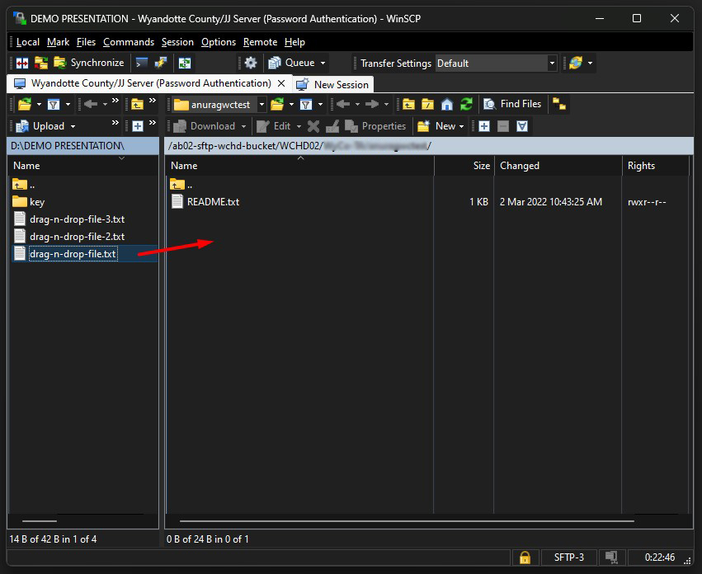Expand the New dropdown arrow
702x574 pixels.
pyautogui.click(x=462, y=127)
